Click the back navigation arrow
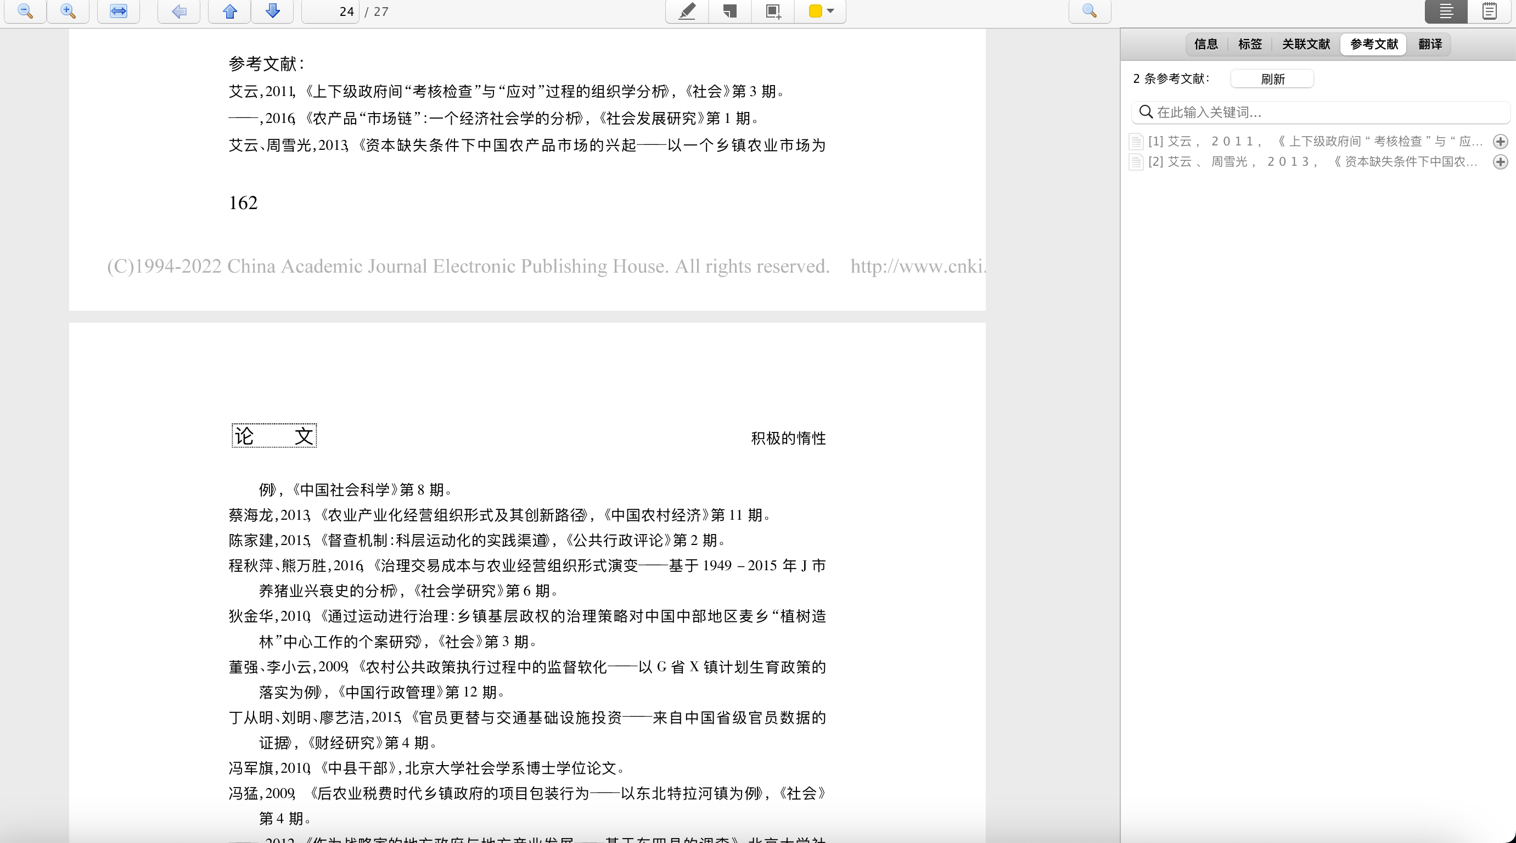1516x843 pixels. [x=179, y=12]
